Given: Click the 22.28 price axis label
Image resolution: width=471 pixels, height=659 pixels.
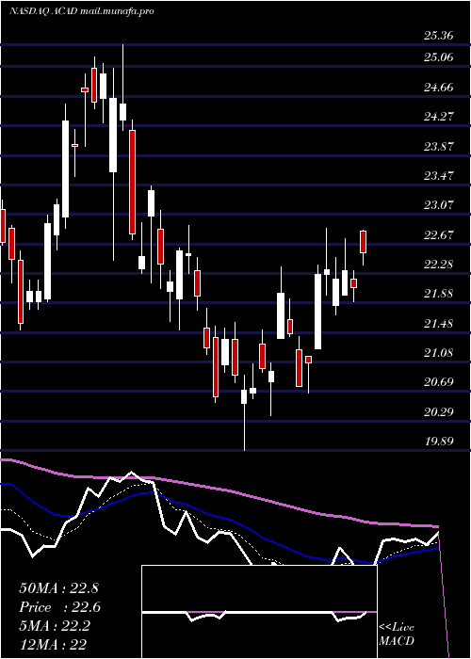Looking at the screenshot, I should (x=439, y=265).
